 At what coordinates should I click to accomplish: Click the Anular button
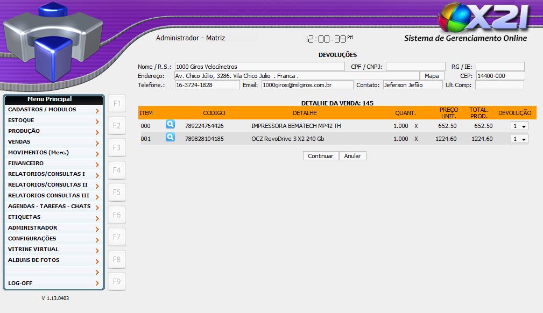pos(352,156)
